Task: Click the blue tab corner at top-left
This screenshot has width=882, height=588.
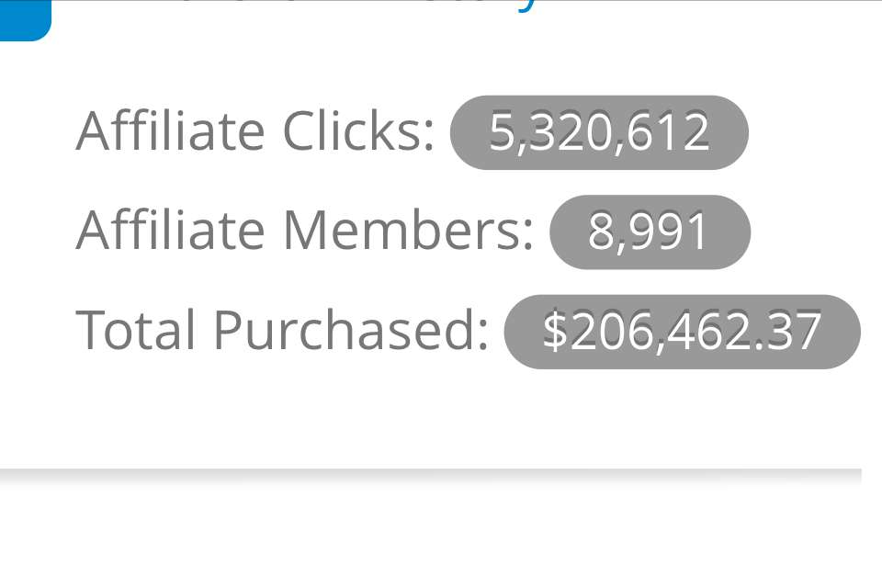Action: [x=24, y=19]
